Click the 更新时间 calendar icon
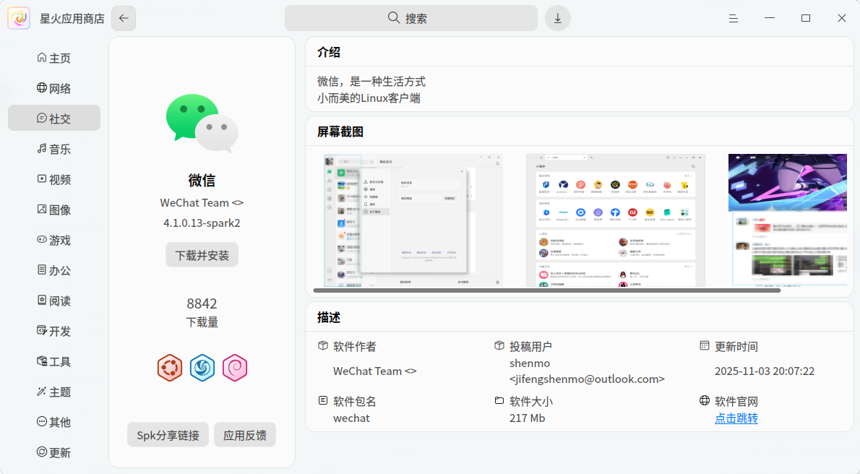The width and height of the screenshot is (860, 474). click(705, 345)
